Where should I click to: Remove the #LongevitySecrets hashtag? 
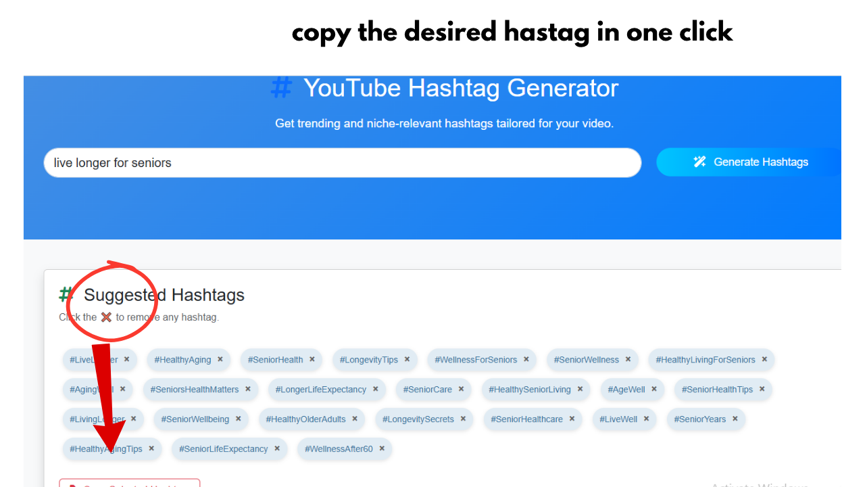463,419
